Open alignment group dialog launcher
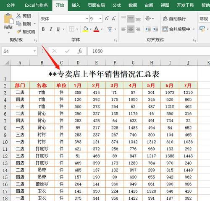 [194, 40]
